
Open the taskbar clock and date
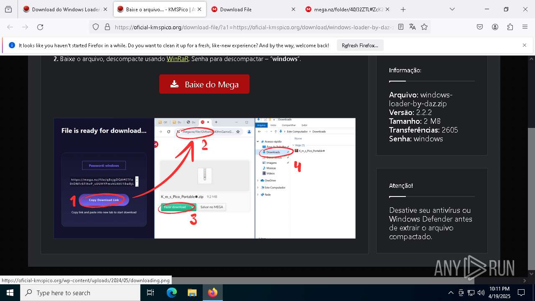click(x=499, y=293)
